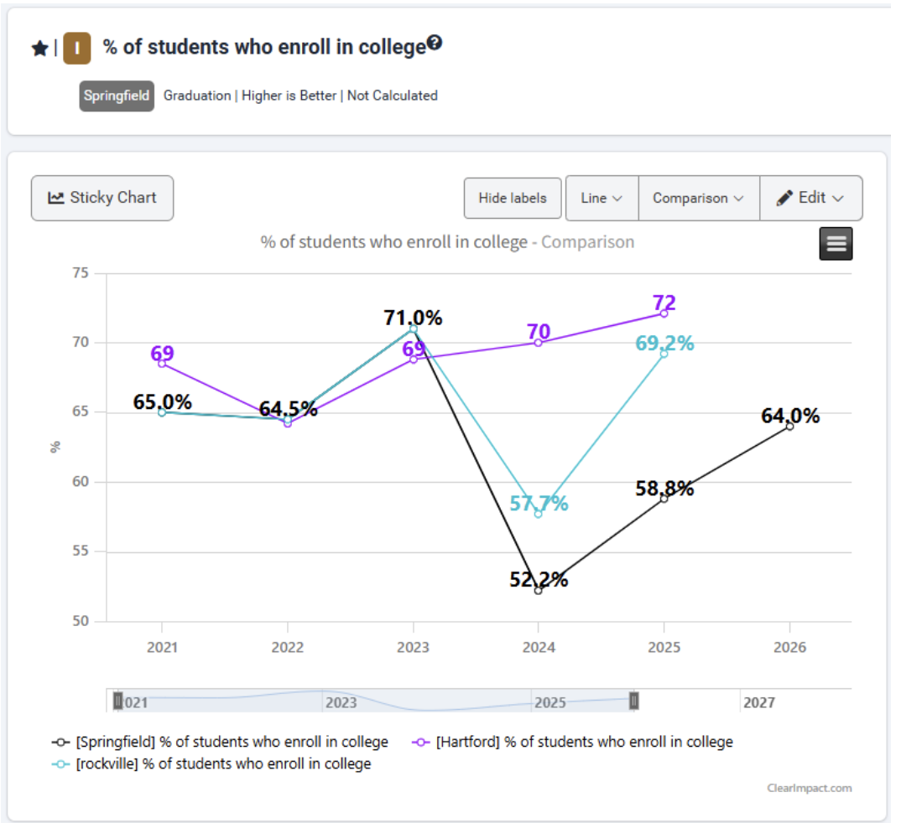The height and width of the screenshot is (828, 901).
Task: Open the chart hamburger menu icon
Action: 836,243
